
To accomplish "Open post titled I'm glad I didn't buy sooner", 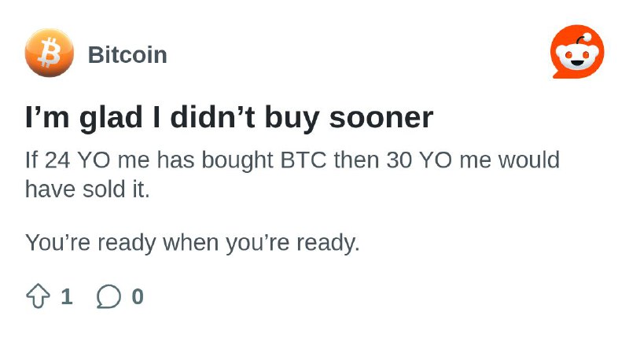I will (x=229, y=117).
